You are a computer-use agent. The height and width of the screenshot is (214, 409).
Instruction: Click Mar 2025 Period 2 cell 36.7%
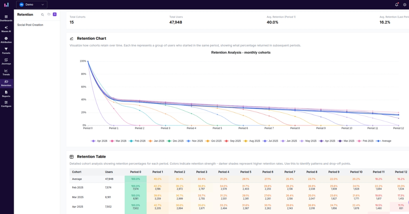pos(180,197)
